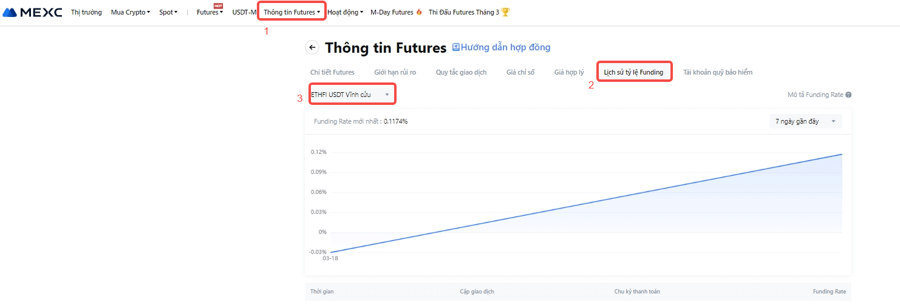Expand the ETHFI USDT Vĩnh cửu dropdown
Screen dimensions: 900x308
click(387, 95)
